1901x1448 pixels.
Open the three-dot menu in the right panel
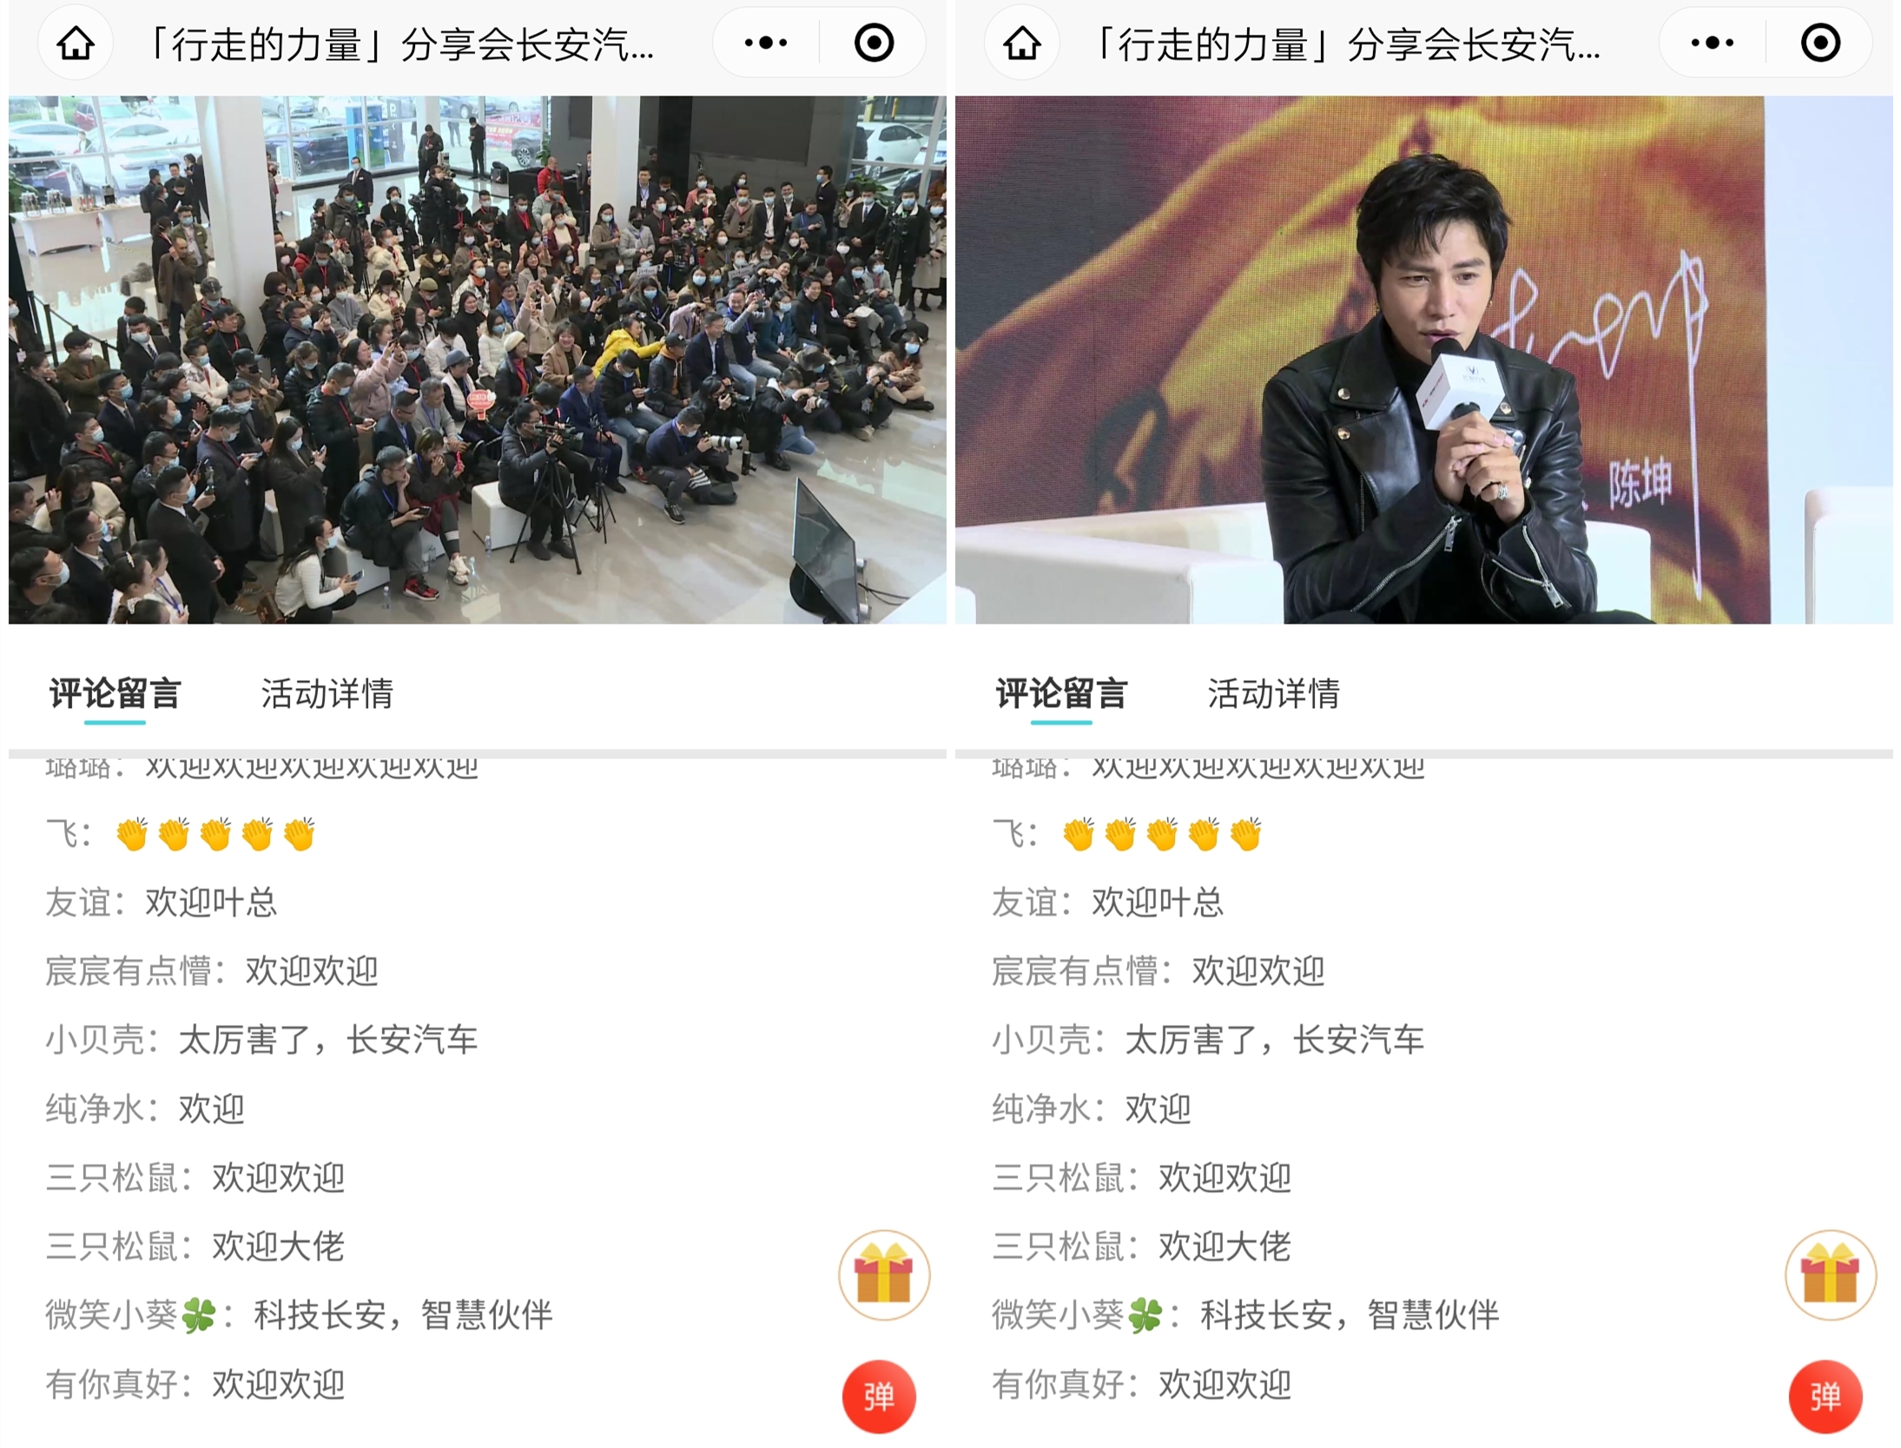(1713, 43)
